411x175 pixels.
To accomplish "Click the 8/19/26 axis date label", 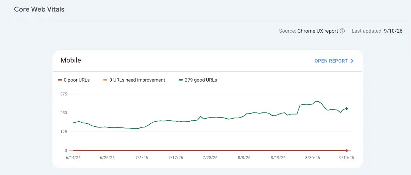I will click(278, 158).
